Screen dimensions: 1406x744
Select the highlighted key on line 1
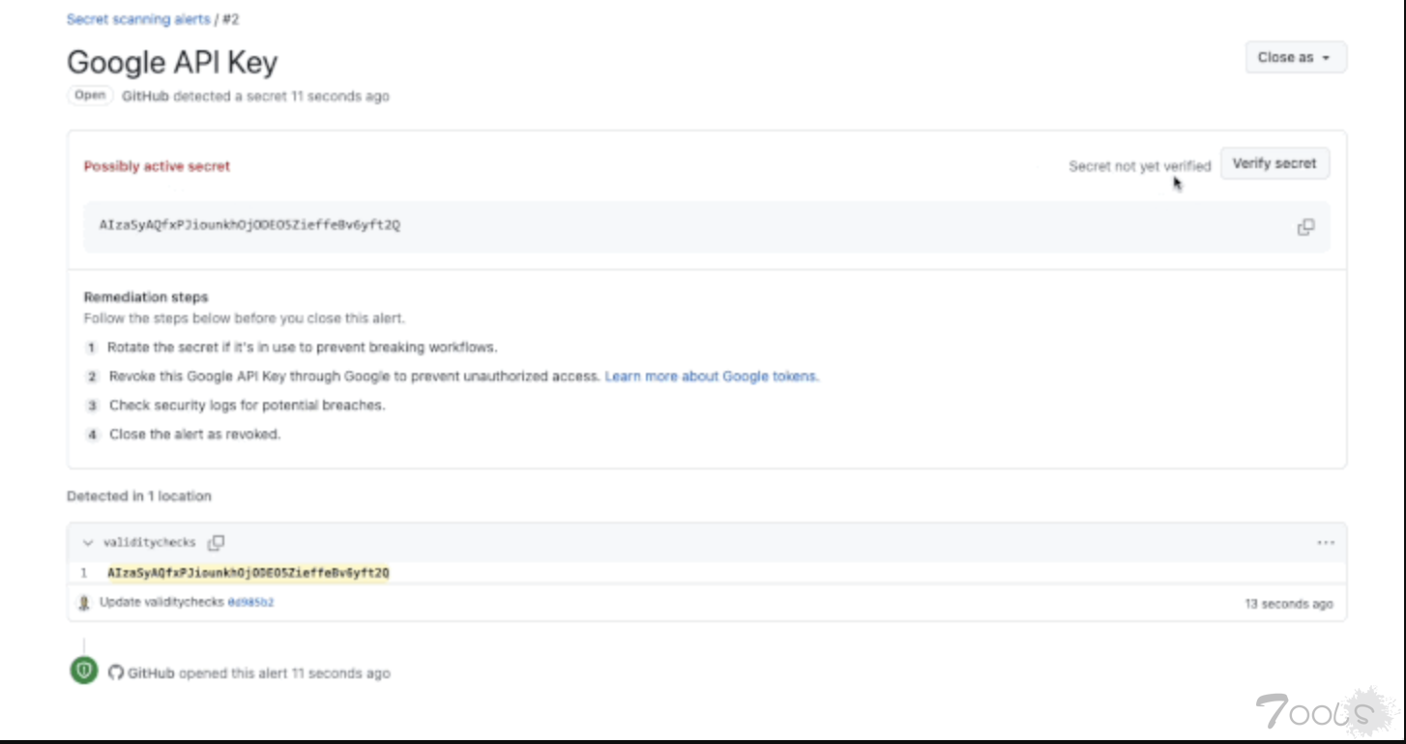(x=249, y=573)
